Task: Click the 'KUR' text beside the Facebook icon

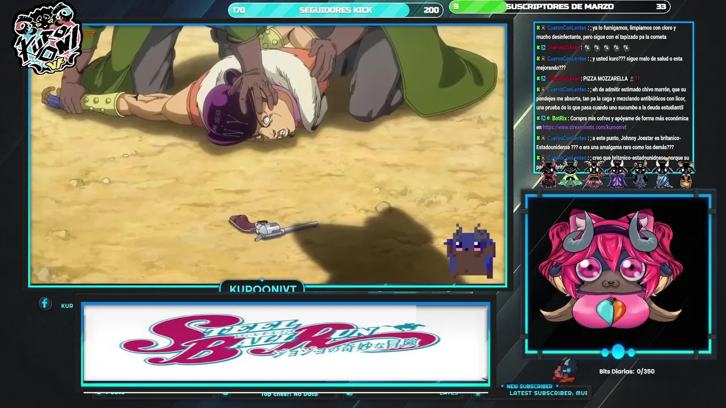Action: click(67, 306)
